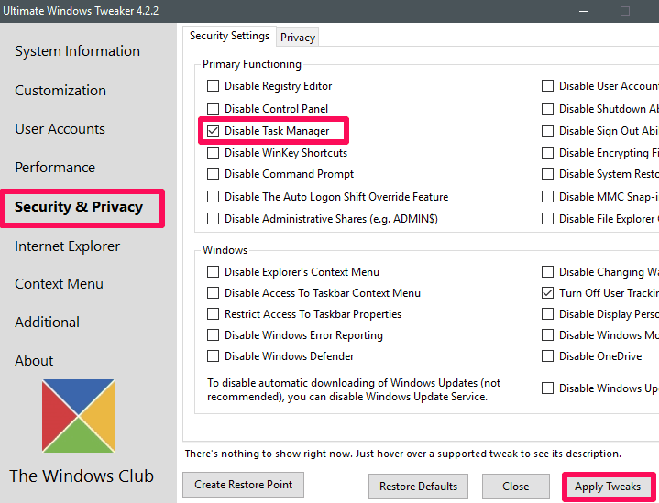Open the System Information section
This screenshot has height=503, width=659.
[77, 51]
